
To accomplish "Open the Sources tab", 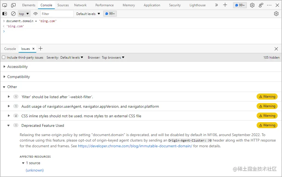I will [x=63, y=5].
